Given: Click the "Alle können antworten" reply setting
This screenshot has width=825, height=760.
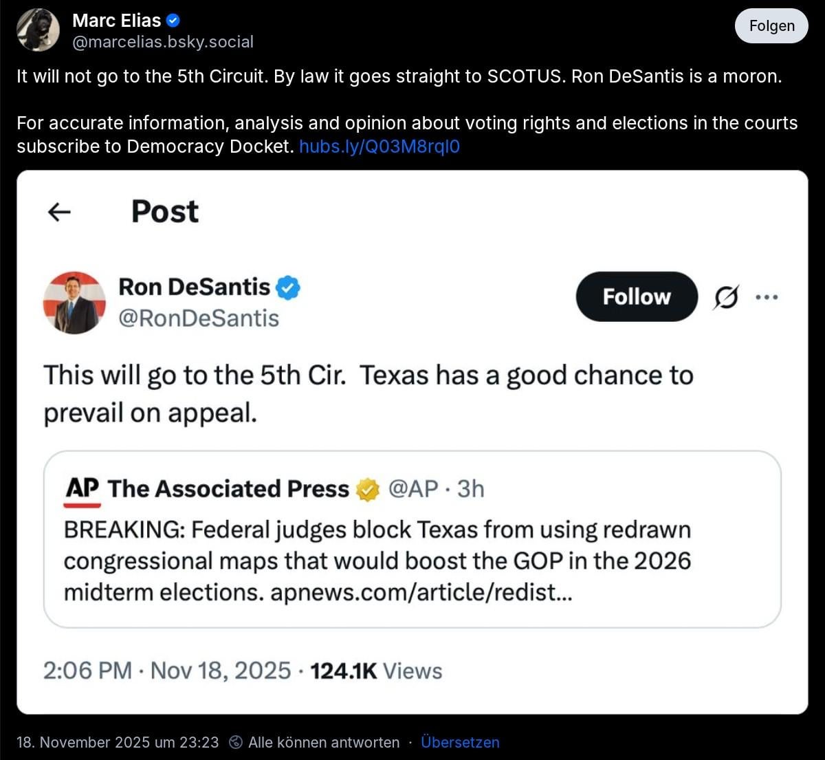Looking at the screenshot, I should click(323, 743).
